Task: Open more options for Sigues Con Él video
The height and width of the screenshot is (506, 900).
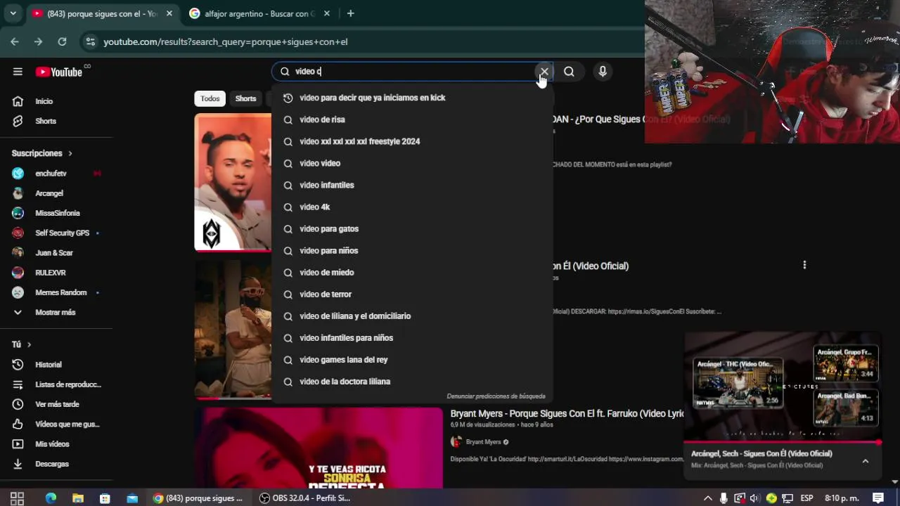Action: pos(804,265)
